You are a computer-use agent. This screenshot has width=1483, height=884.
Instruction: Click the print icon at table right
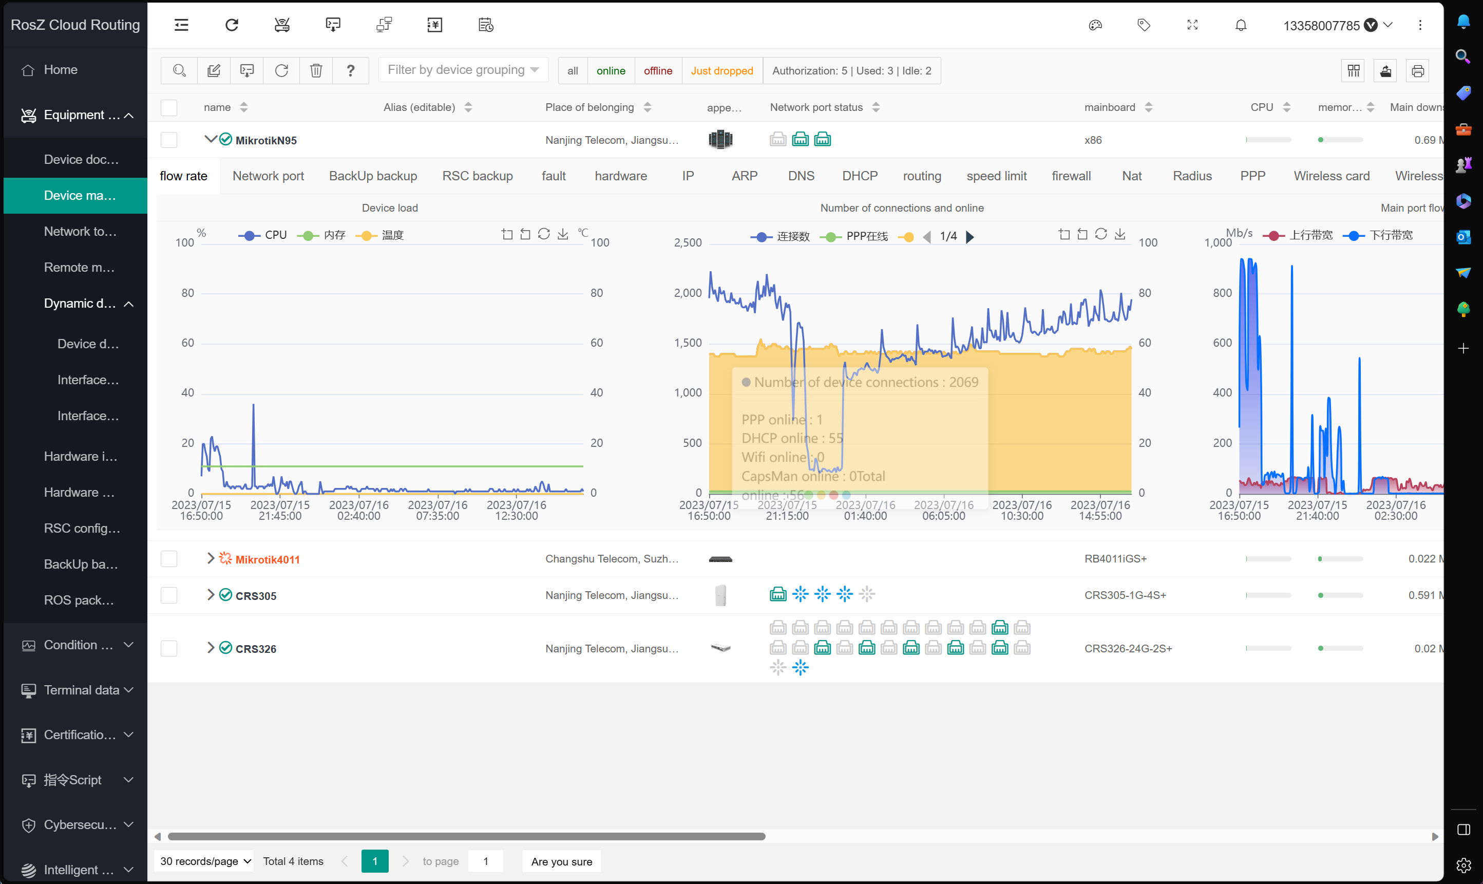point(1417,71)
